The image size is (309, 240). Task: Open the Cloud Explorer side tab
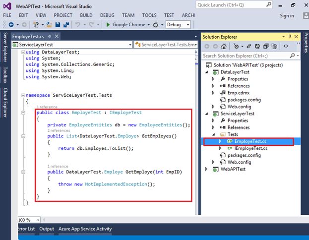[5, 103]
